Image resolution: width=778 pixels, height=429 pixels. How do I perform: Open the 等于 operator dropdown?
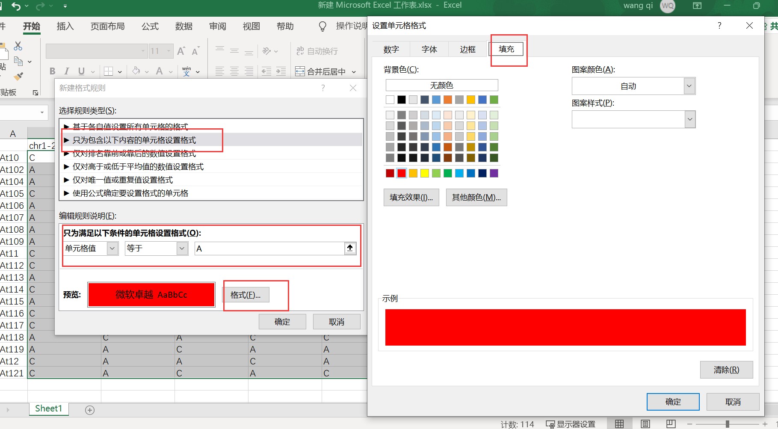tap(182, 248)
